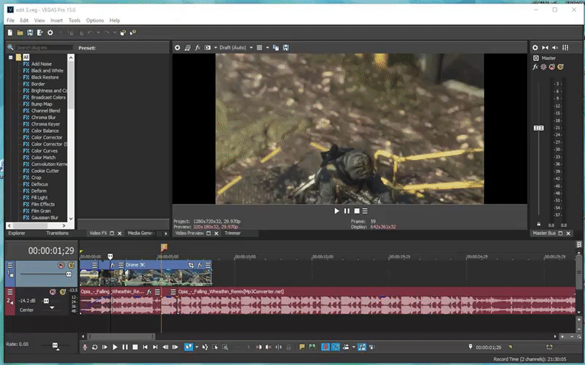Select the Color Curves effect

pyautogui.click(x=45, y=151)
